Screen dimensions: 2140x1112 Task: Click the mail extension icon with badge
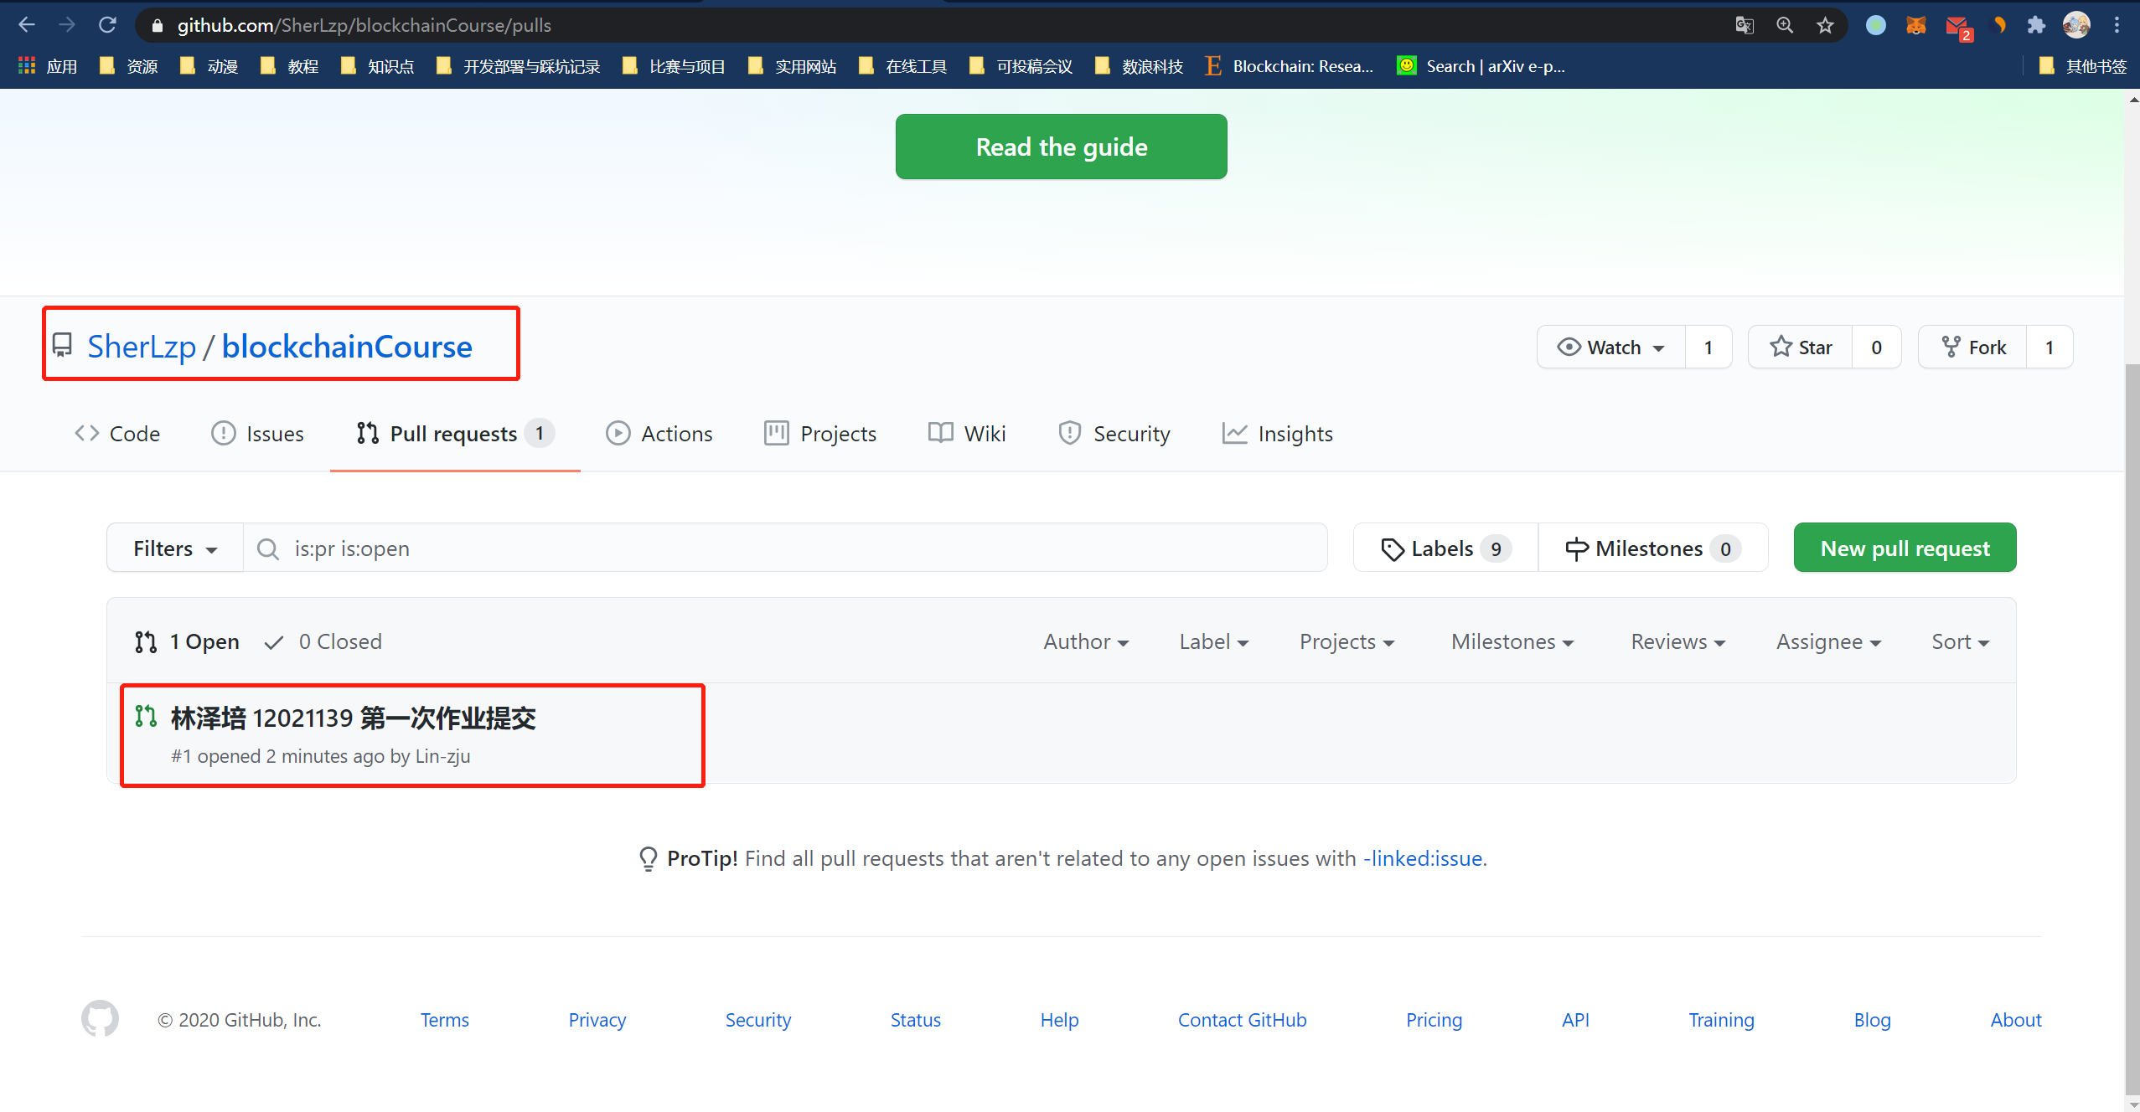[x=1957, y=25]
